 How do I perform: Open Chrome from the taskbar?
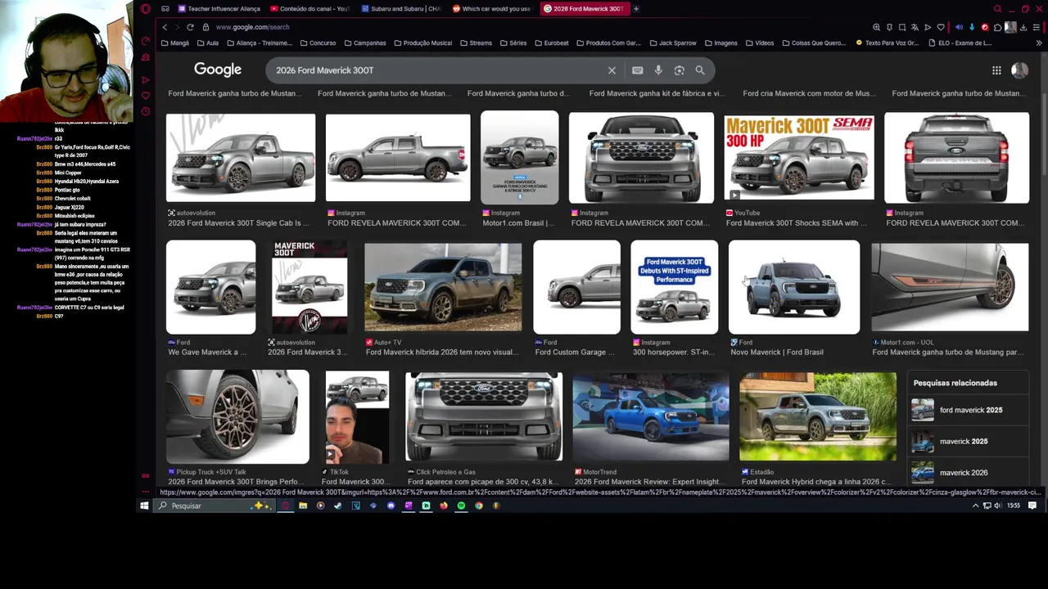tap(479, 506)
